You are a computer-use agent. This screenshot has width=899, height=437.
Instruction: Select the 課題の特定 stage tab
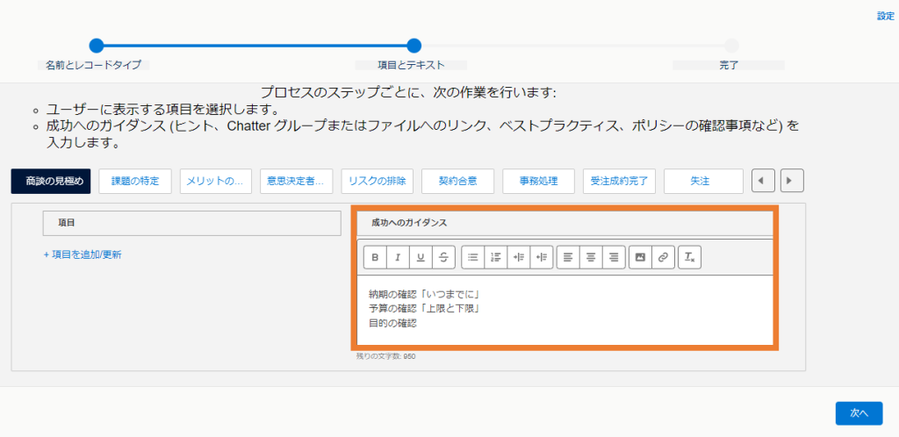pyautogui.click(x=135, y=181)
